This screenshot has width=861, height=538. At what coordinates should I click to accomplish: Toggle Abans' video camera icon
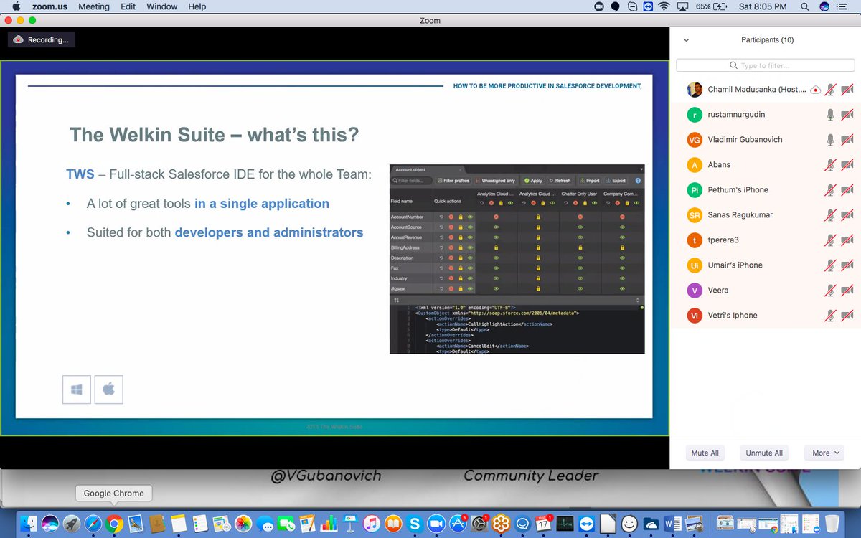pos(847,165)
